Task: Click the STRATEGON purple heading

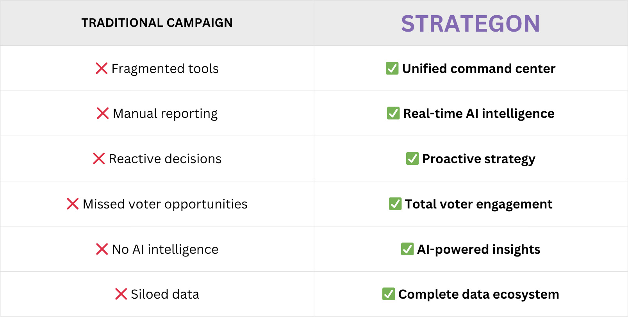Action: (x=471, y=23)
